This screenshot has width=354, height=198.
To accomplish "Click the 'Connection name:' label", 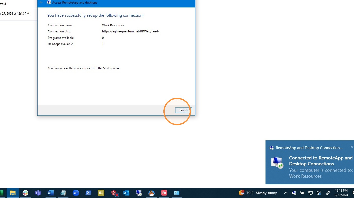I will [60, 25].
